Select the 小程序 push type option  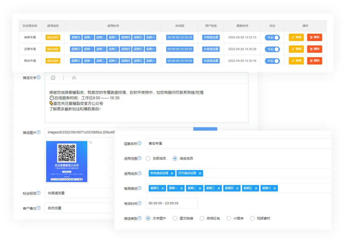229,218
